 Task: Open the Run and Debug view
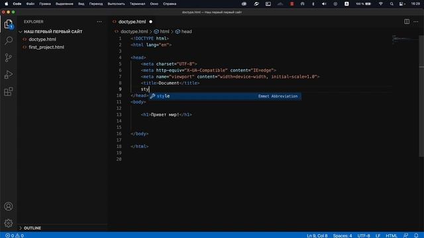(9, 75)
